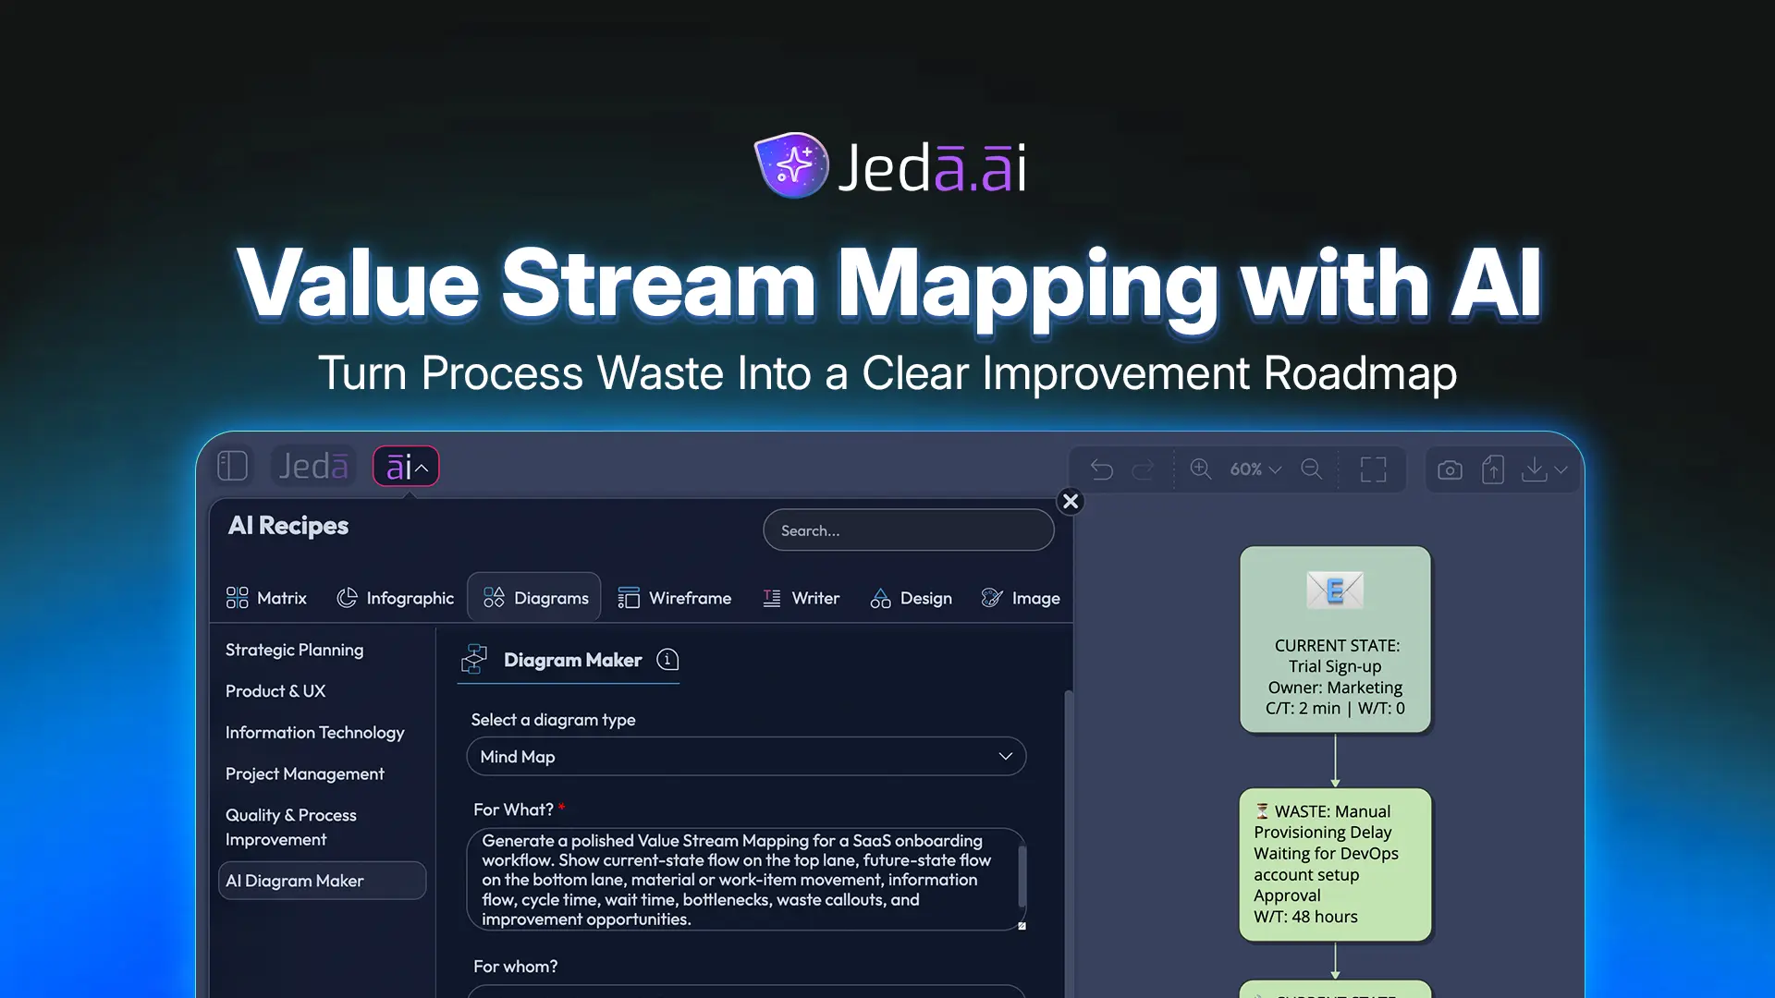This screenshot has width=1775, height=998.
Task: Open the 60% zoom level dropdown
Action: pyautogui.click(x=1255, y=469)
